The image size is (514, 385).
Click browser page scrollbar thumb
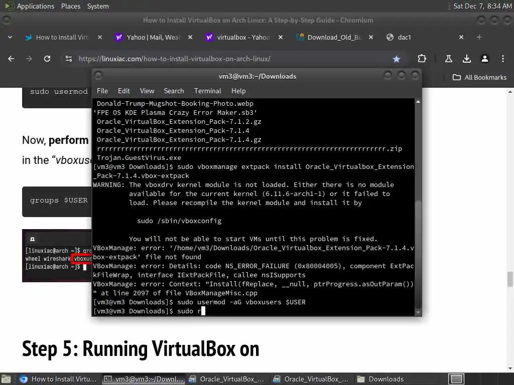510,279
